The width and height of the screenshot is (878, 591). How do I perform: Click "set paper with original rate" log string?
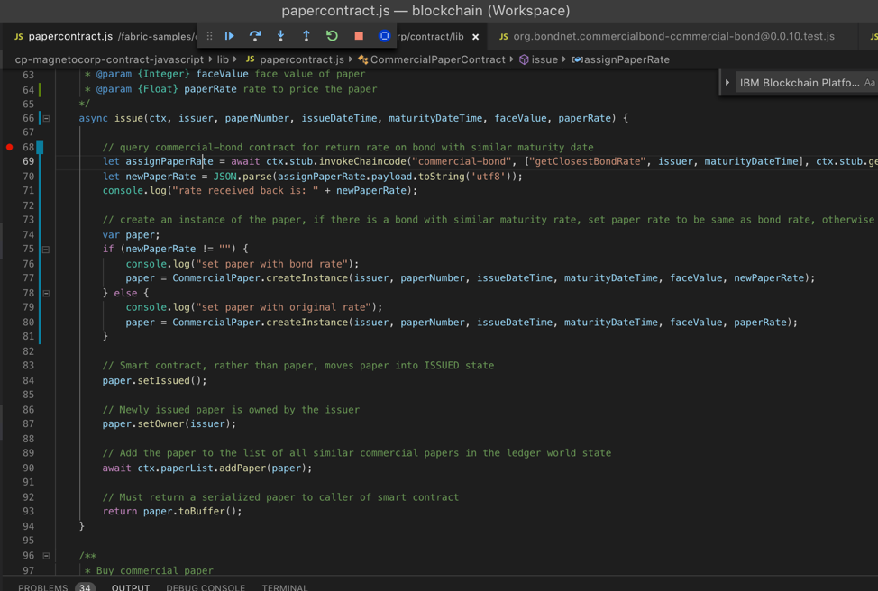(x=284, y=307)
